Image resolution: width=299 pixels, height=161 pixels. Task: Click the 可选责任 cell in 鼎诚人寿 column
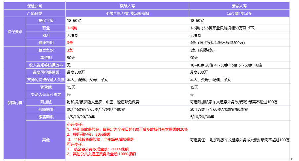[x=239, y=140]
